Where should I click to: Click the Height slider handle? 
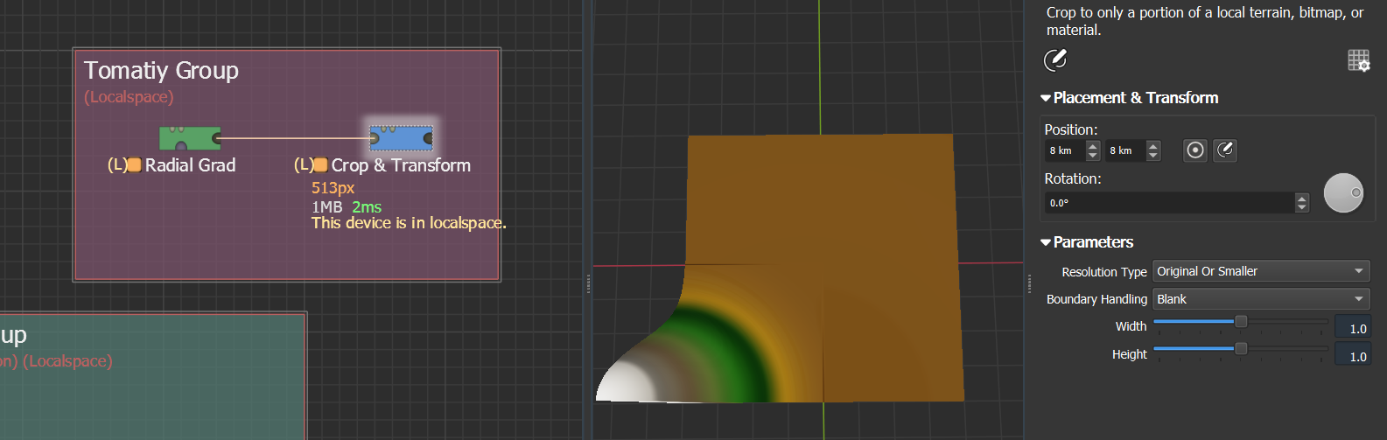[1240, 350]
